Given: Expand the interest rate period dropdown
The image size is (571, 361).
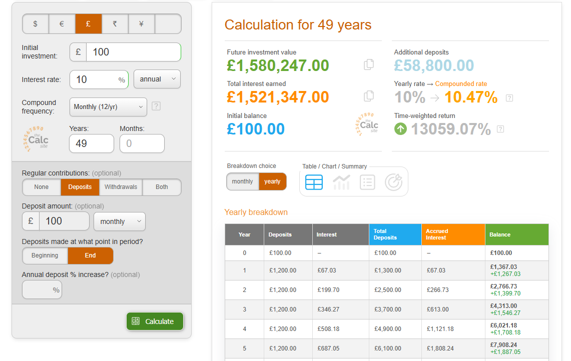Looking at the screenshot, I should [x=157, y=79].
